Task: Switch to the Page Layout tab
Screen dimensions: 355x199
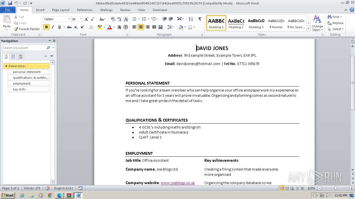Action: (x=61, y=10)
